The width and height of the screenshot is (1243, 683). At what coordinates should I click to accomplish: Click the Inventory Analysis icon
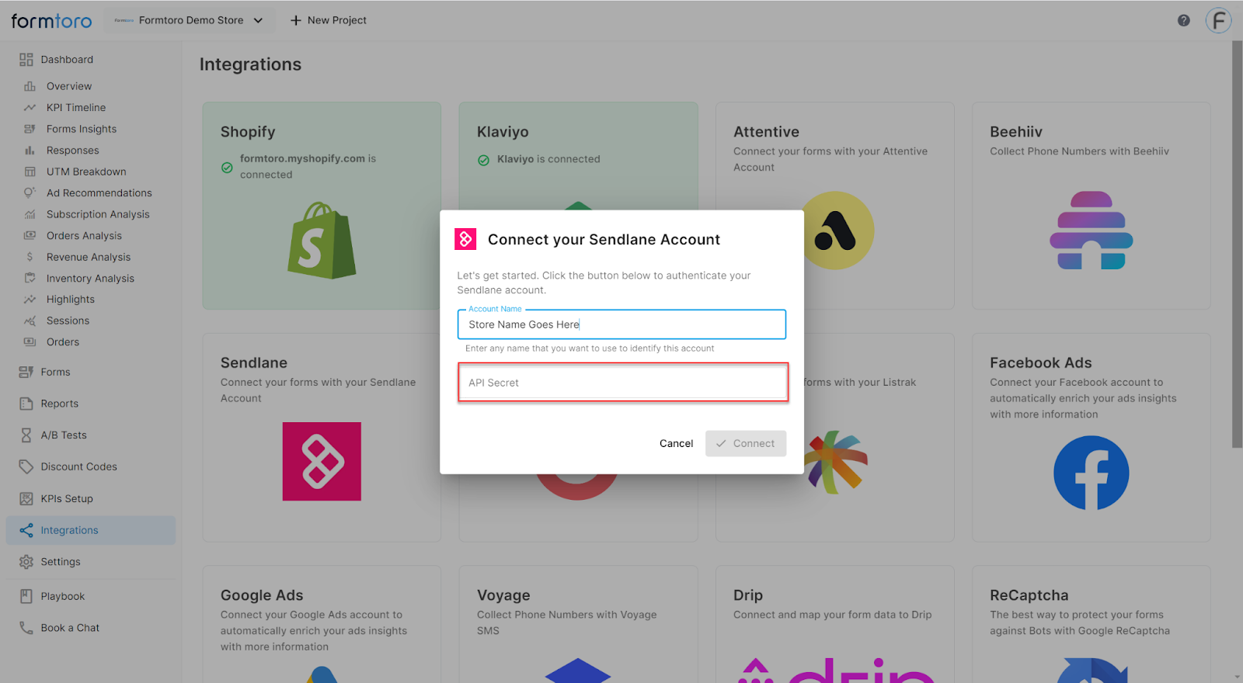coord(30,278)
